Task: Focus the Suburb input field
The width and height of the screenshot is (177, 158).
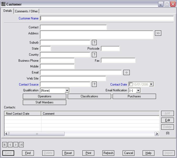Action: click(x=65, y=43)
